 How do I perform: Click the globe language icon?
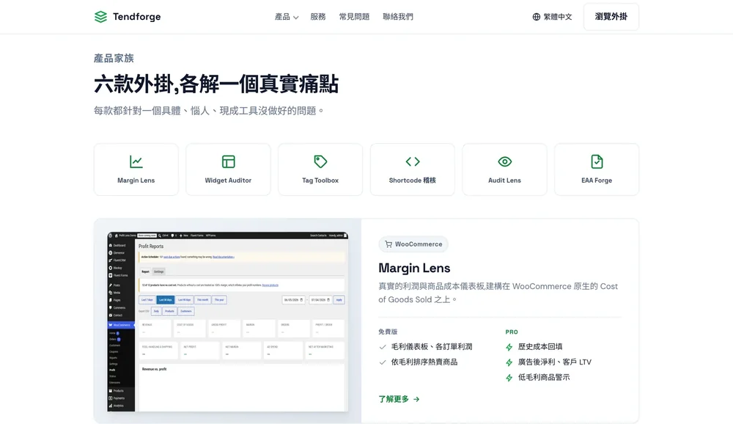tap(537, 17)
